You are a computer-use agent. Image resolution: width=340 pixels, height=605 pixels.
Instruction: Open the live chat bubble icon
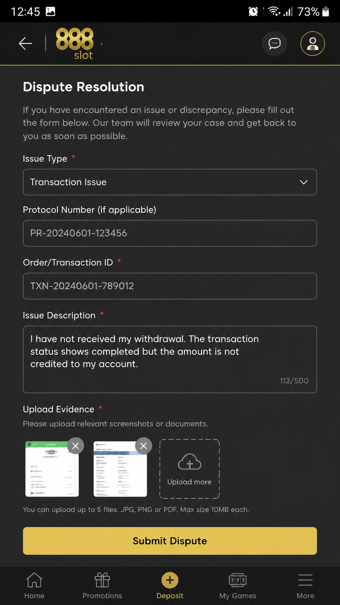[x=275, y=43]
